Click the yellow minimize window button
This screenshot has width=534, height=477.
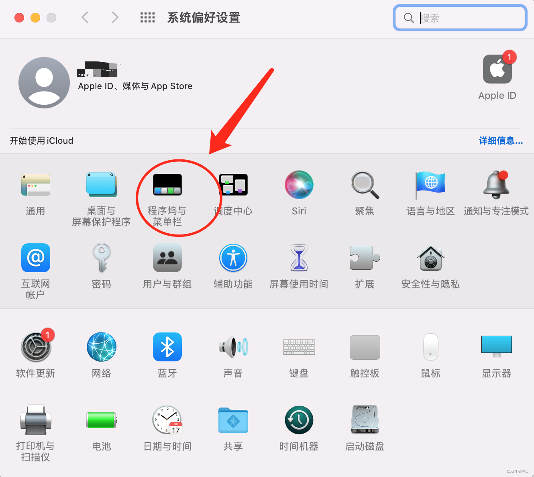[x=35, y=18]
